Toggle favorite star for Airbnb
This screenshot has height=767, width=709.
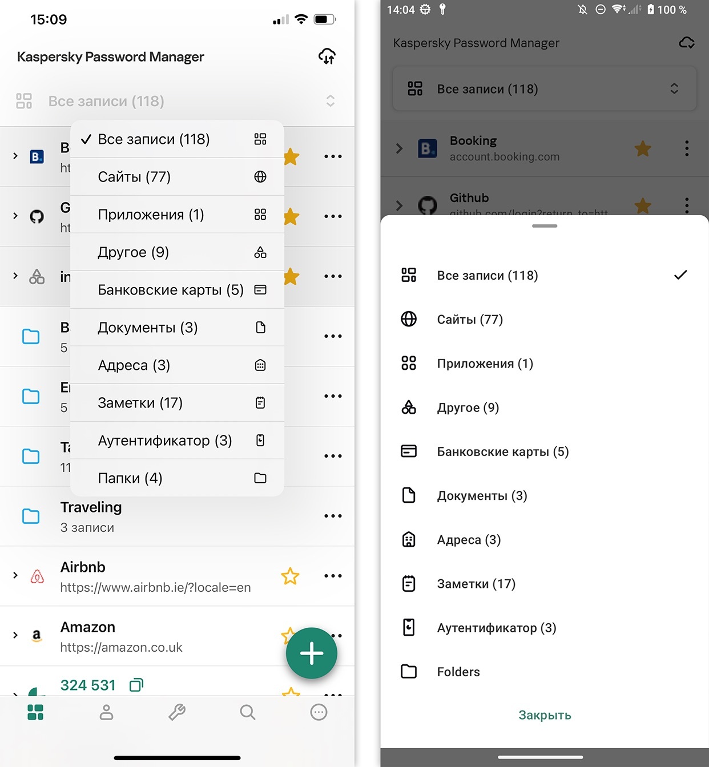point(290,576)
